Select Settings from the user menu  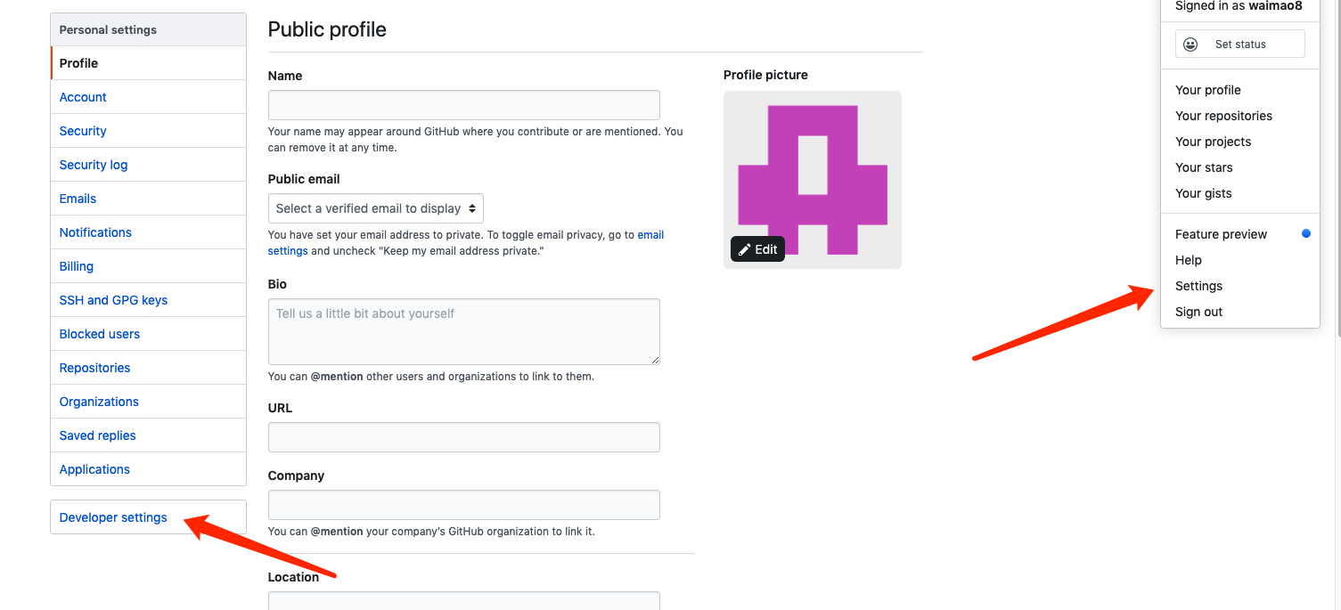pos(1198,286)
